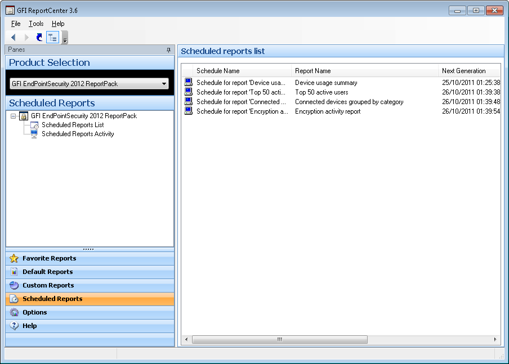Viewport: 509px width, 364px height.
Task: Open the Tools menu
Action: click(x=36, y=24)
